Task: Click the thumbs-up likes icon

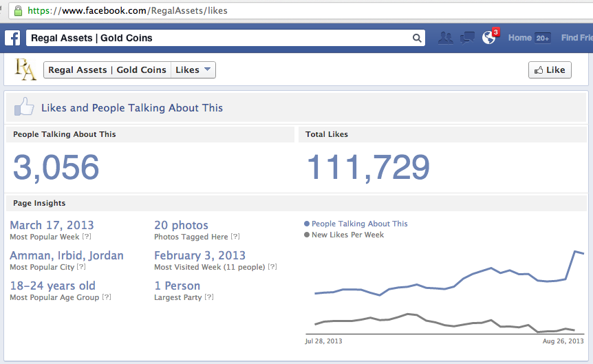Action: tap(24, 107)
